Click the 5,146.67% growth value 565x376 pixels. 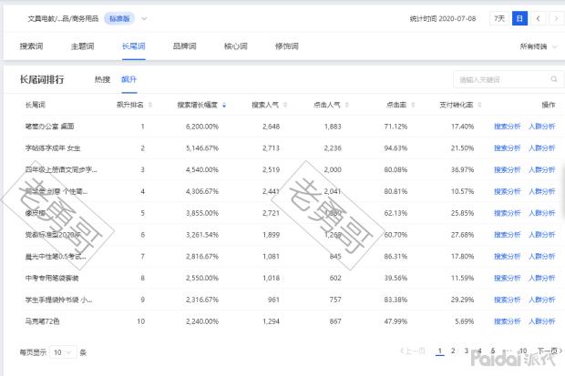click(202, 148)
